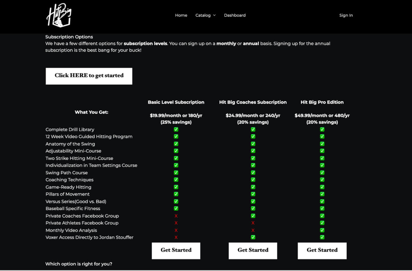Click Basic column checkmark for Baseball Specific Fitness

tap(176, 208)
